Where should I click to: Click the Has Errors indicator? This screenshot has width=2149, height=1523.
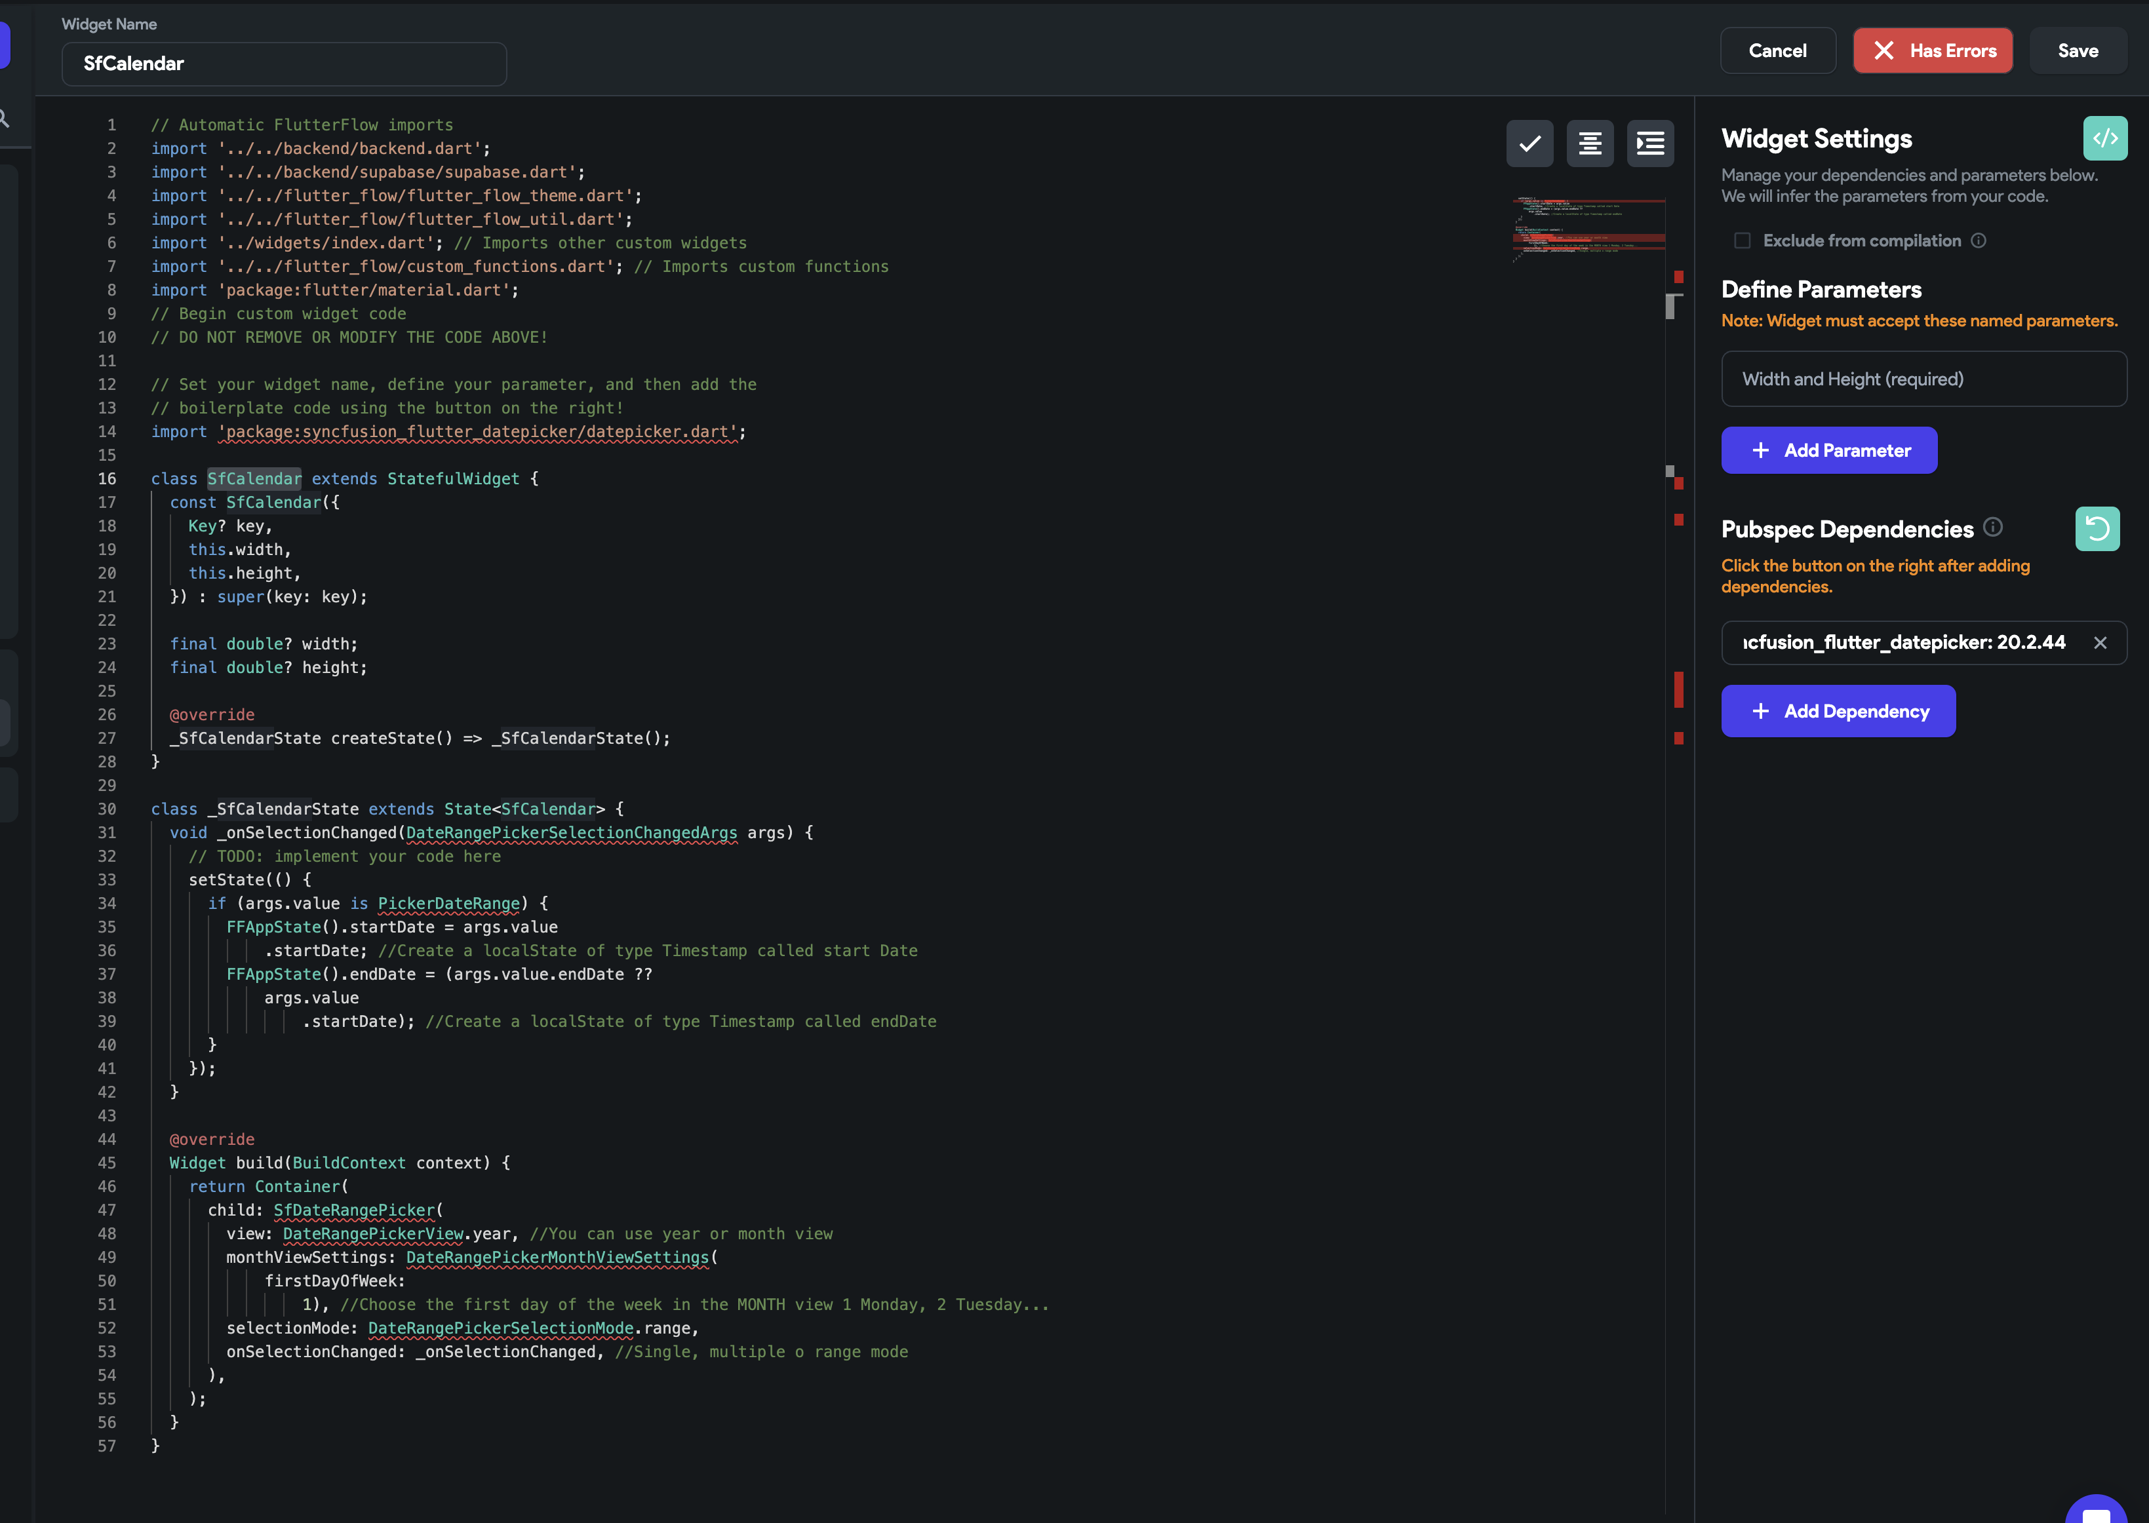point(1932,50)
